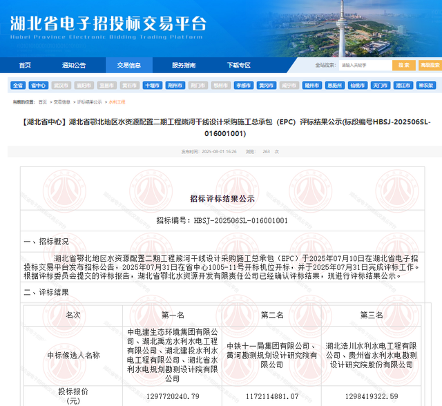Click the 投标报价(元) row label
Screen dimensions: 442x406
click(73, 396)
